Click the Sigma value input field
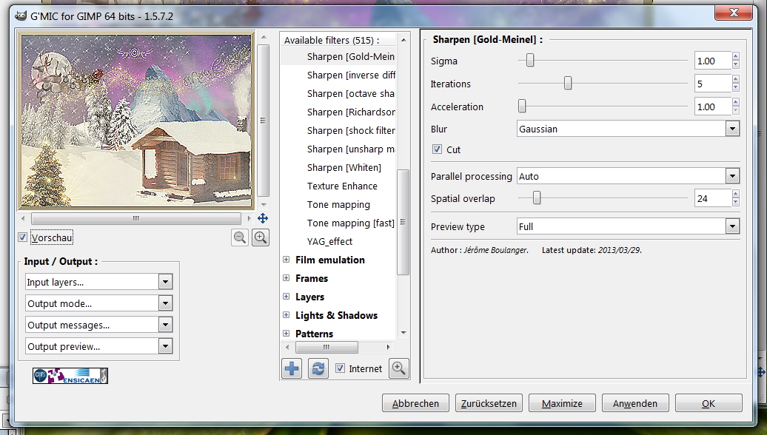The height and width of the screenshot is (435, 767). pos(713,61)
